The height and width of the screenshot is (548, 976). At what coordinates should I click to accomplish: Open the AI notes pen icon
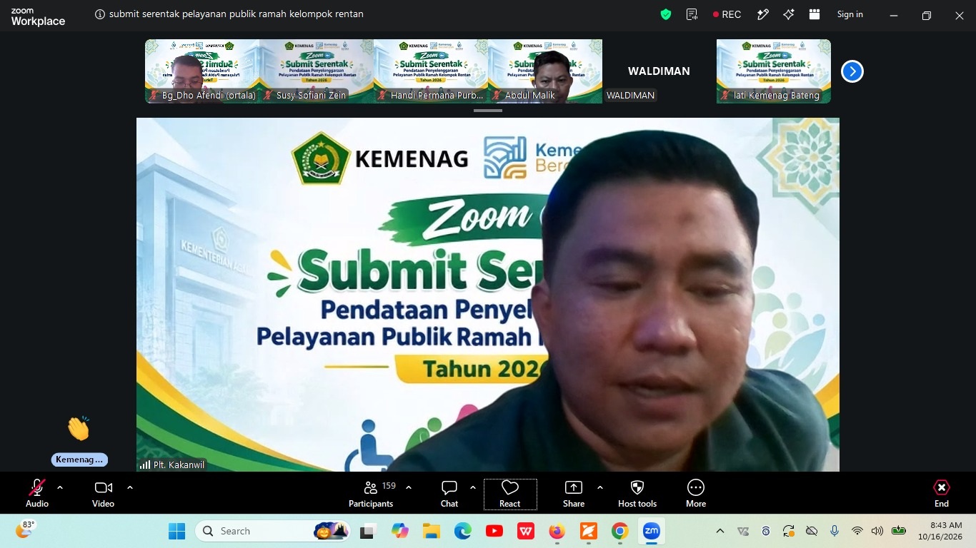tap(763, 14)
